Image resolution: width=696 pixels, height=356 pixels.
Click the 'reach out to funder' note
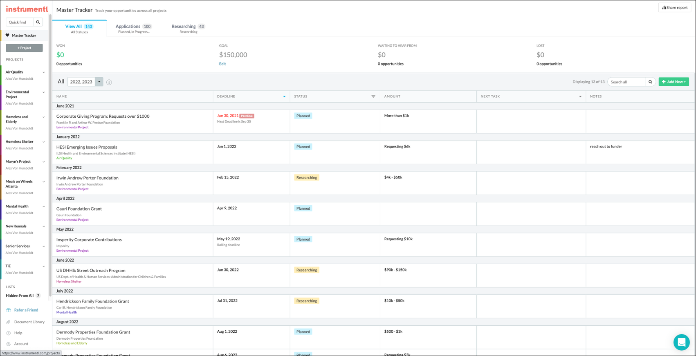pos(606,147)
